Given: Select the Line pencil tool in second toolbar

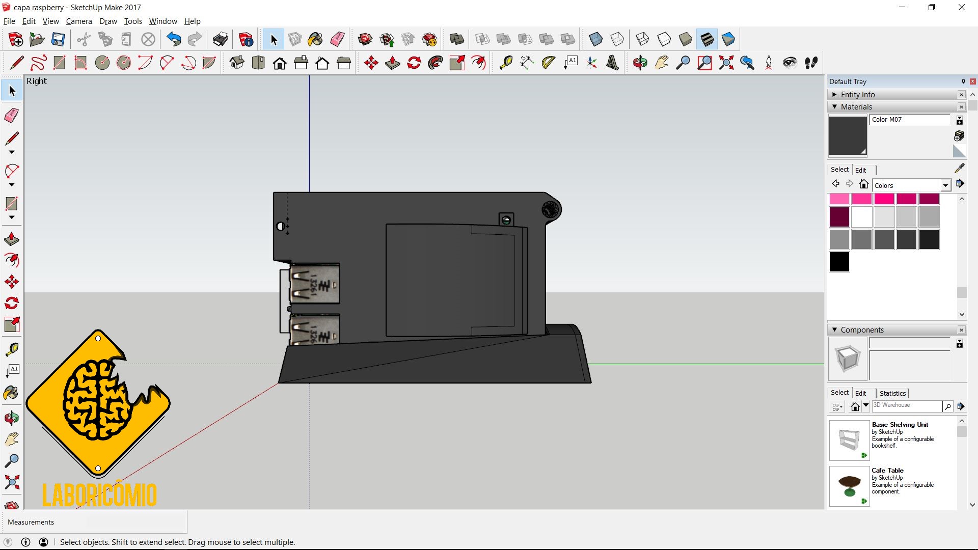Looking at the screenshot, I should [17, 63].
